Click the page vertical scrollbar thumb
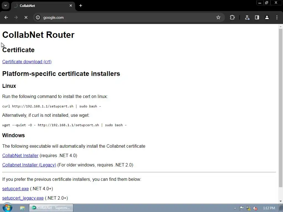 [281, 108]
